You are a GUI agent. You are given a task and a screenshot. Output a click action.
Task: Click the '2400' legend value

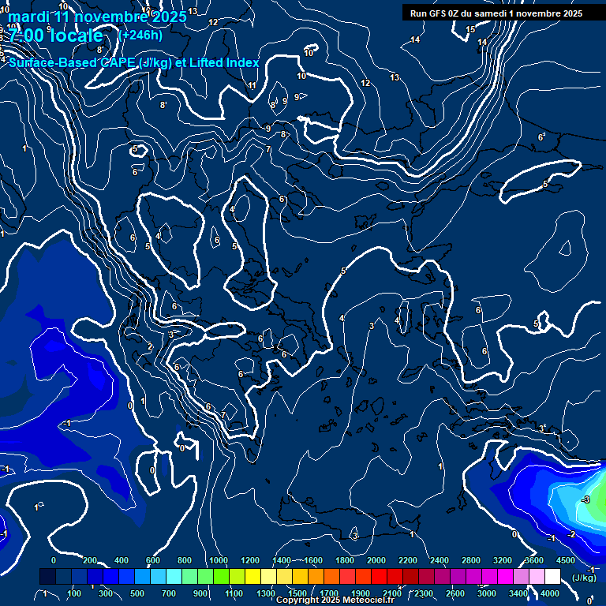click(x=440, y=560)
